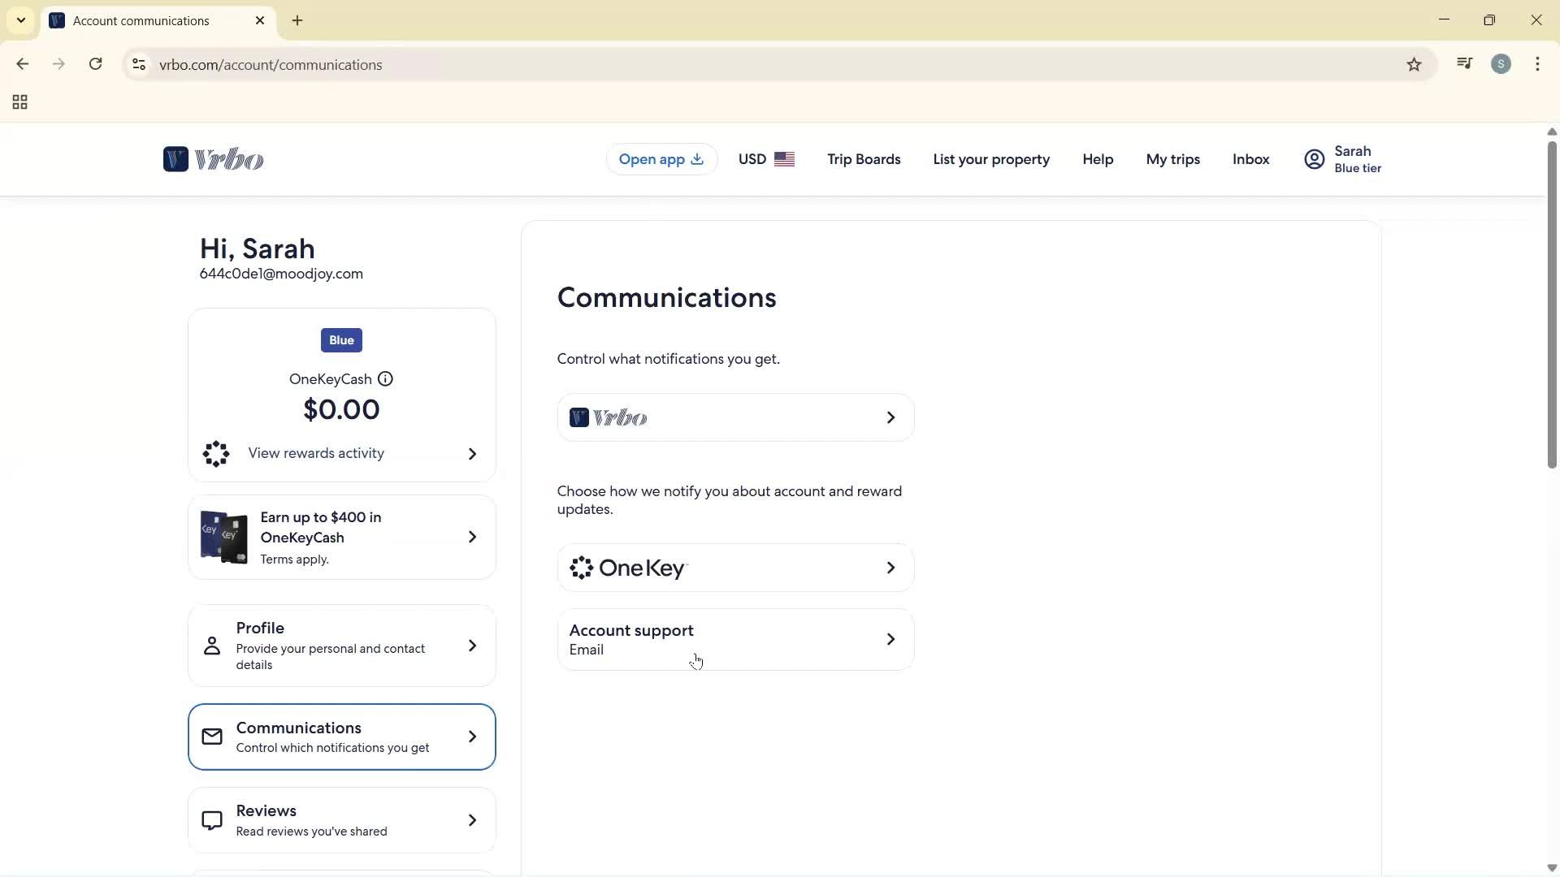Click the page reload icon
Viewport: 1560px width, 877px height.
95,64
